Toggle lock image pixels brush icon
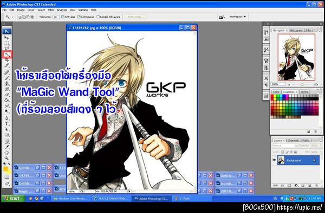This screenshot has height=213, width=325. pyautogui.click(x=287, y=152)
